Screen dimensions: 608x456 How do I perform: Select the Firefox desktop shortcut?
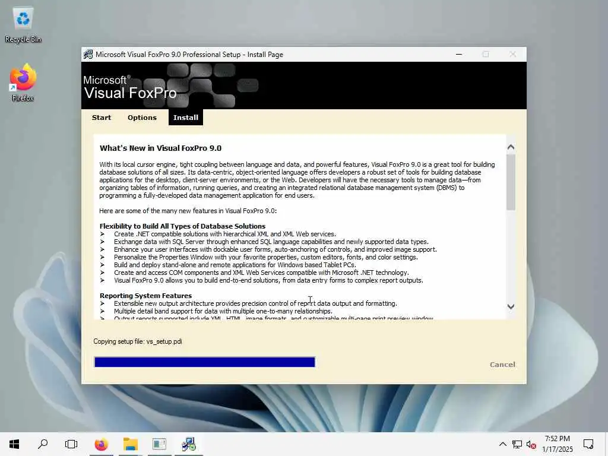(x=23, y=83)
